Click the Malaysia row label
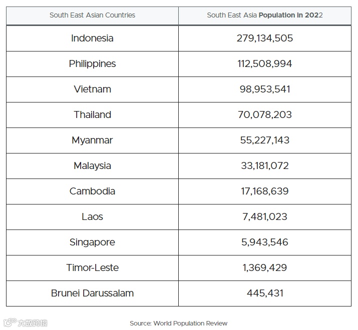Image resolution: width=358 pixels, height=330 pixels. [x=92, y=165]
